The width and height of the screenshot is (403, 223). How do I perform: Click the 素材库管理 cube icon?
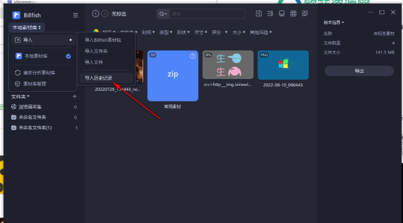coord(17,84)
